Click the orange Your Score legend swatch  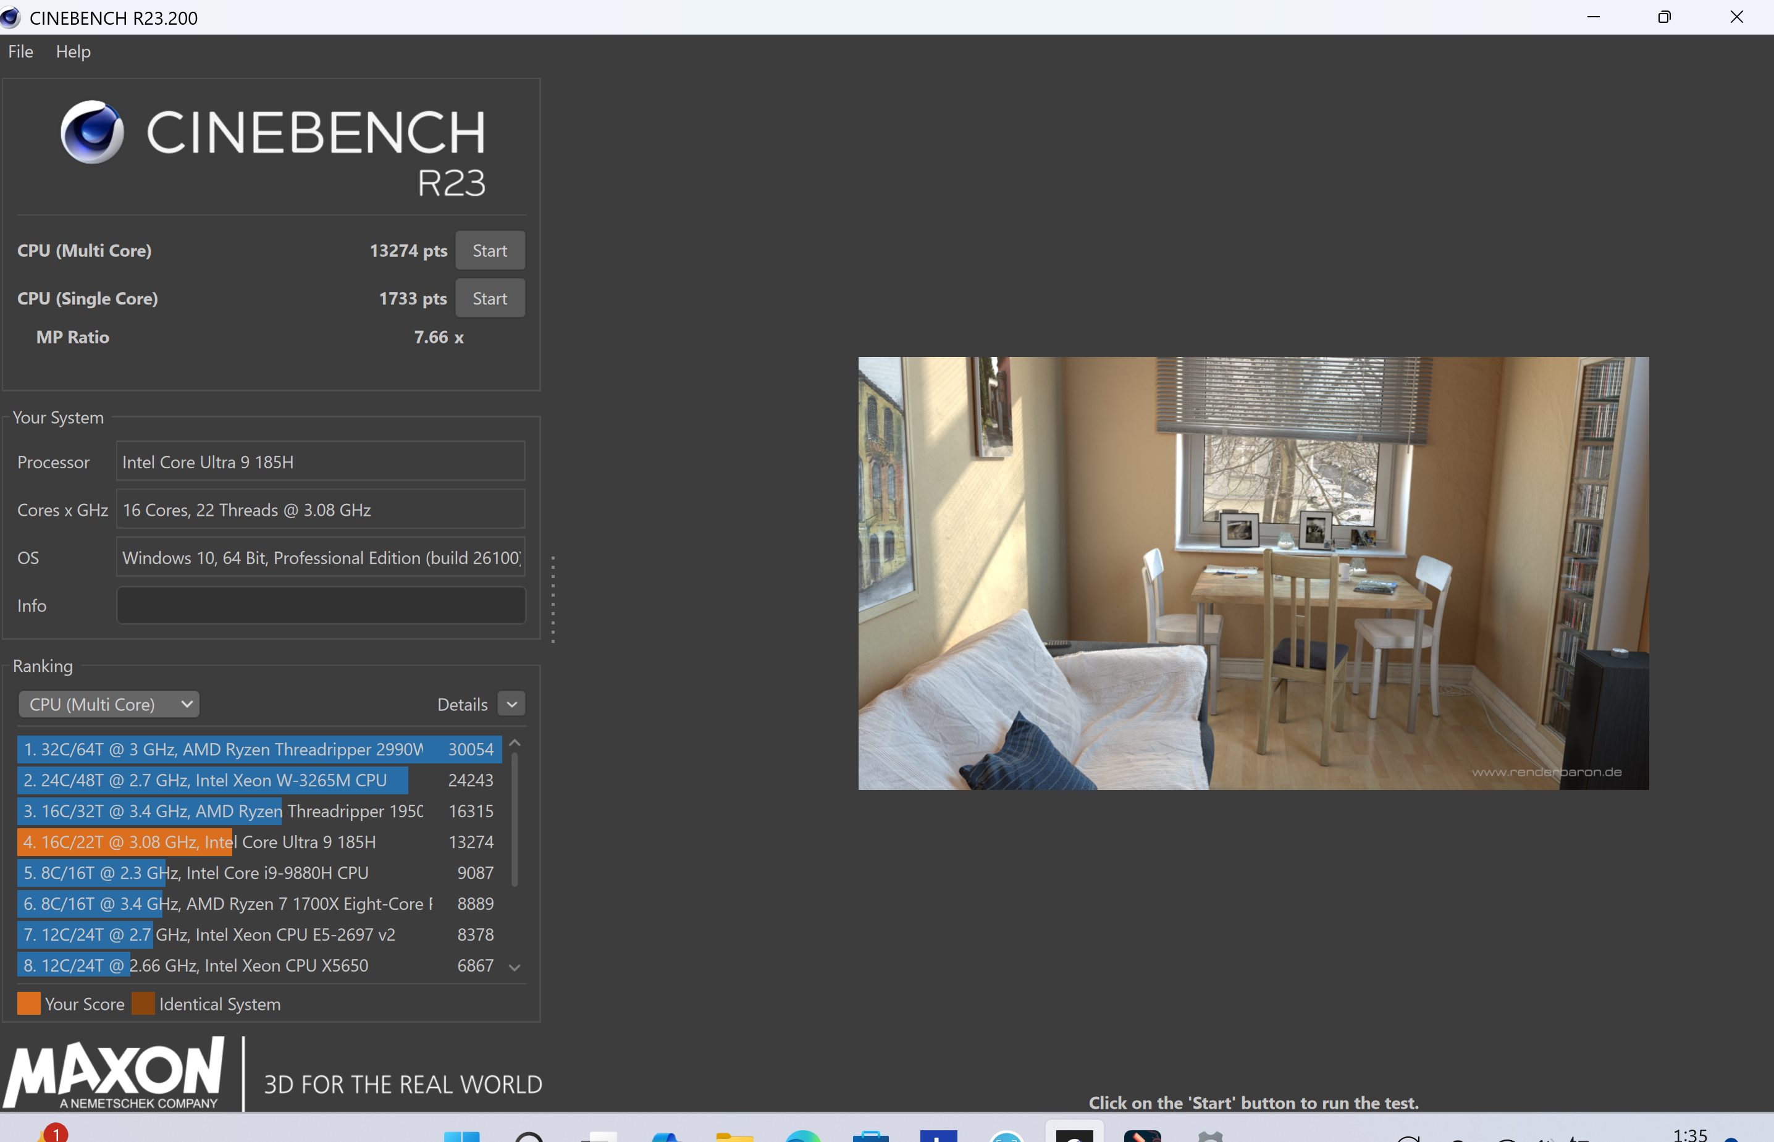pos(29,1003)
